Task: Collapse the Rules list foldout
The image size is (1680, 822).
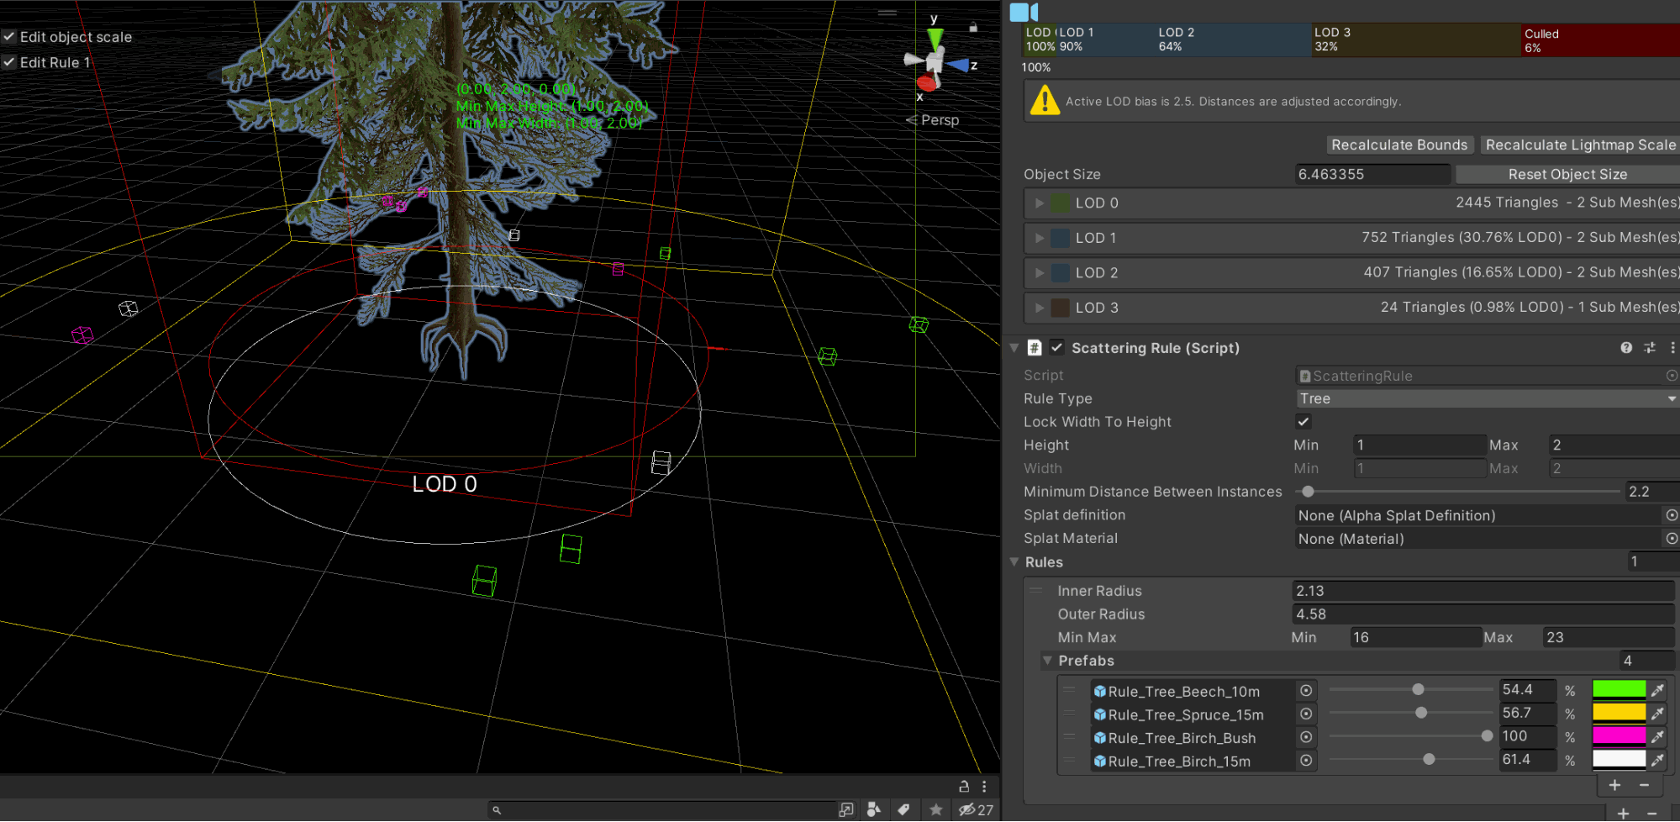Action: [1014, 561]
